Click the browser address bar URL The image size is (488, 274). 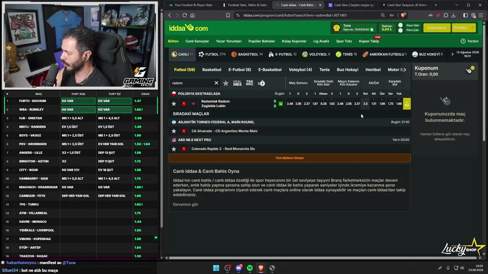coord(295,15)
